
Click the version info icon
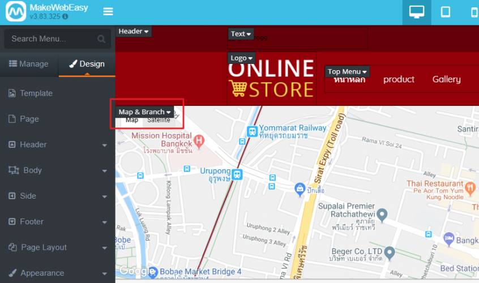[65, 17]
